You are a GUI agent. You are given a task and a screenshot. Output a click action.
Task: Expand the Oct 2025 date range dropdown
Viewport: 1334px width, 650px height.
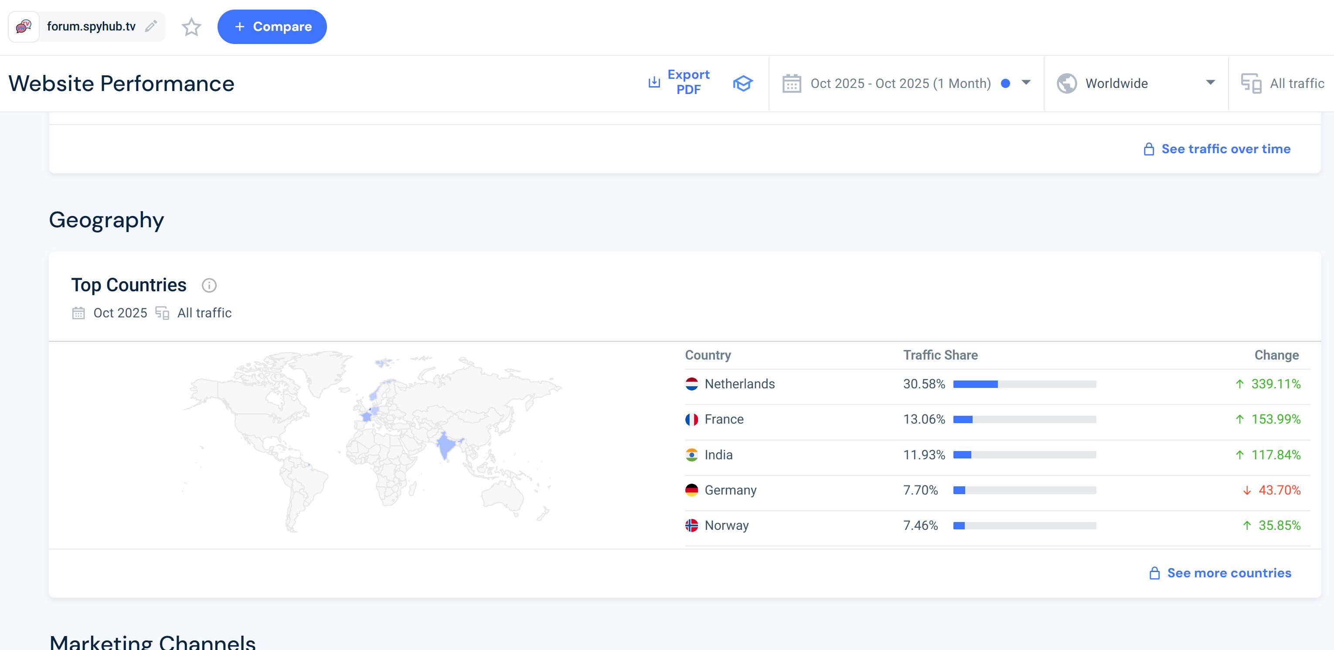tap(1025, 83)
